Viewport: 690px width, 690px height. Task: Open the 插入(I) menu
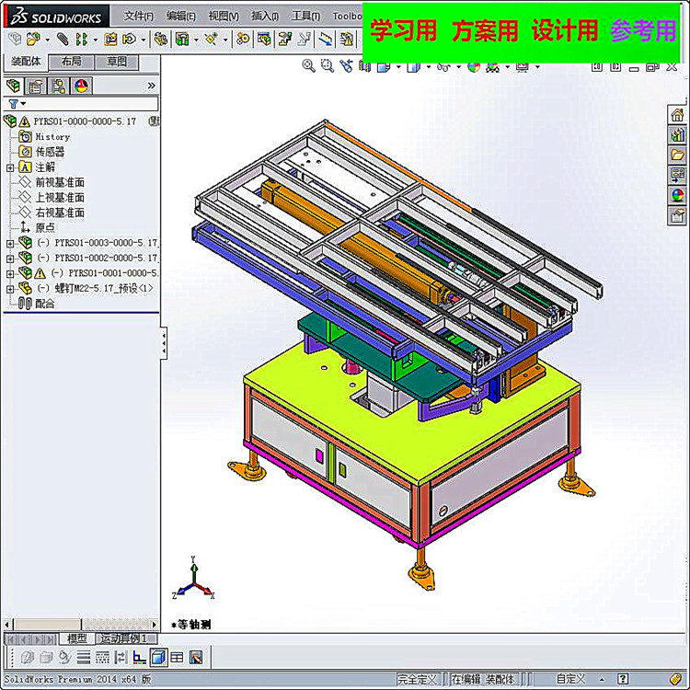tap(265, 17)
